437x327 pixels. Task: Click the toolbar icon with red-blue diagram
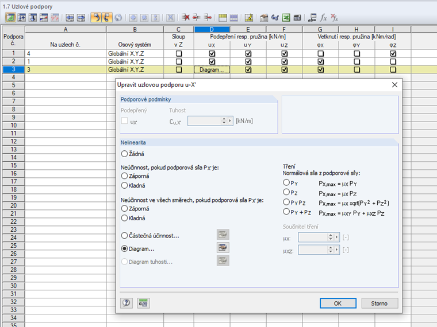[x=44, y=18]
